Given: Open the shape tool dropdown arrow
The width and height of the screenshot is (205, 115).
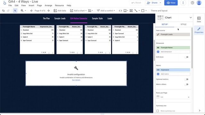Looking at the screenshot, I should click(146, 11).
